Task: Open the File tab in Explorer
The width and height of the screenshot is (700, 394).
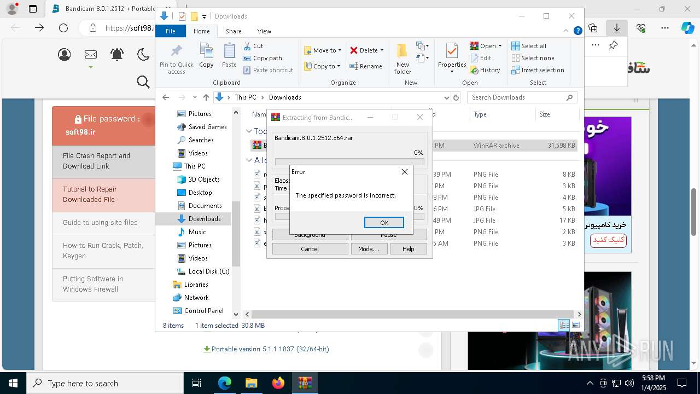Action: pos(171,31)
